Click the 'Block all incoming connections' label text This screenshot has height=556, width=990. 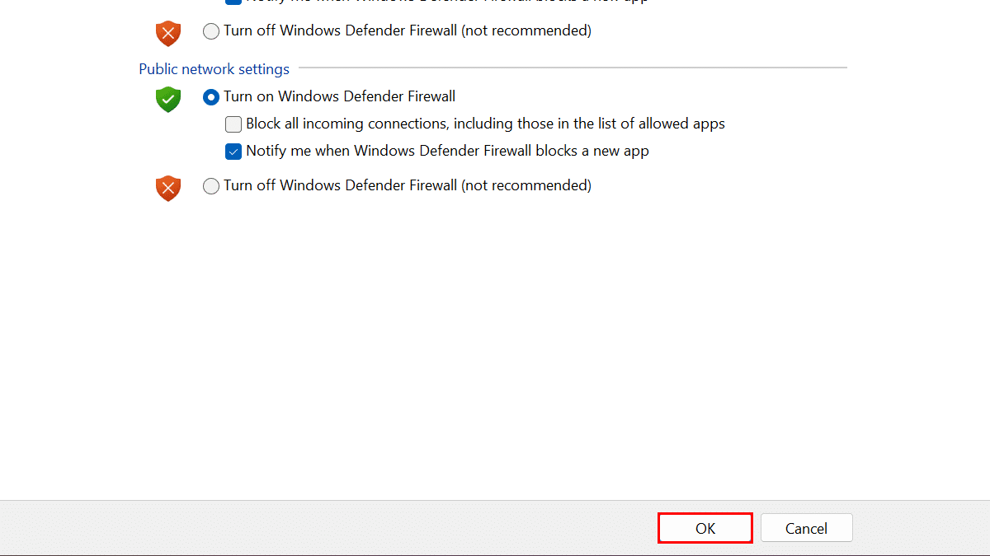[x=379, y=124]
